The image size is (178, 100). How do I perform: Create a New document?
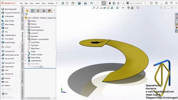[67, 3]
